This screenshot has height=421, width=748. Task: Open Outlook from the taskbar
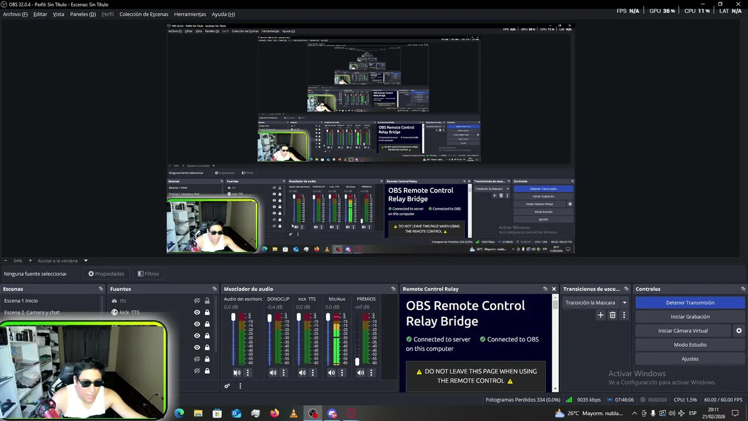237,413
